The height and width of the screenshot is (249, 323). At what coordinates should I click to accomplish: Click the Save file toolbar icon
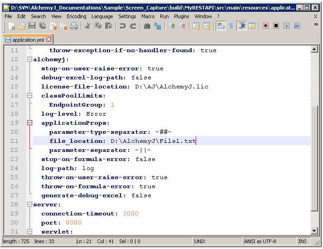(x=32, y=26)
